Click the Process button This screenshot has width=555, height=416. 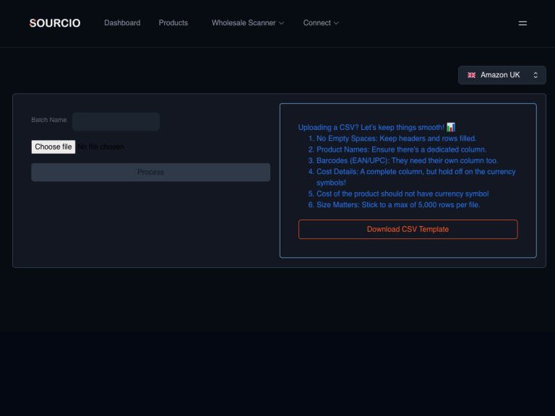click(x=150, y=172)
